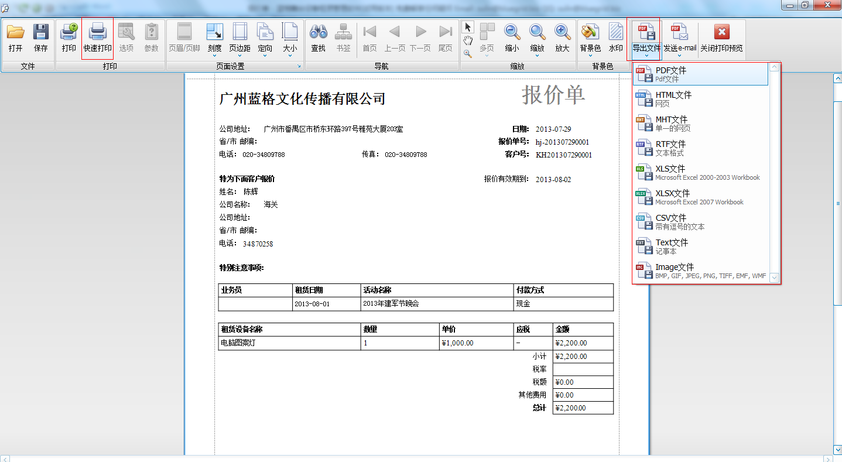This screenshot has height=462, width=842.
Task: Export as PDF文件
Action: (701, 74)
